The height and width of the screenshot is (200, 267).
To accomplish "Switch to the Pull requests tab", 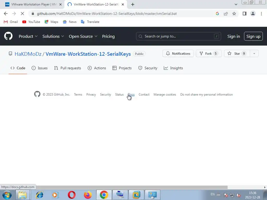I will (68, 68).
